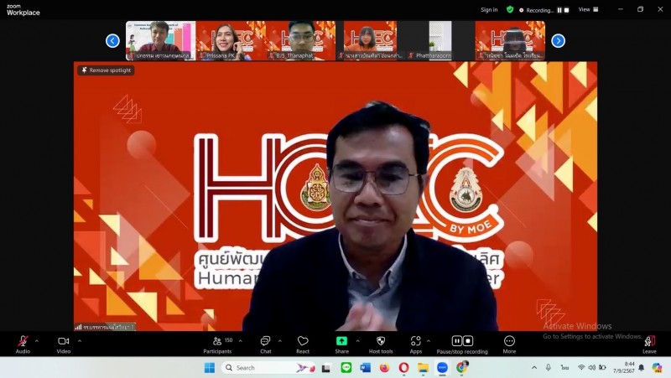671x378 pixels.
Task: Unmute the Audio microphone button
Action: coord(23,344)
